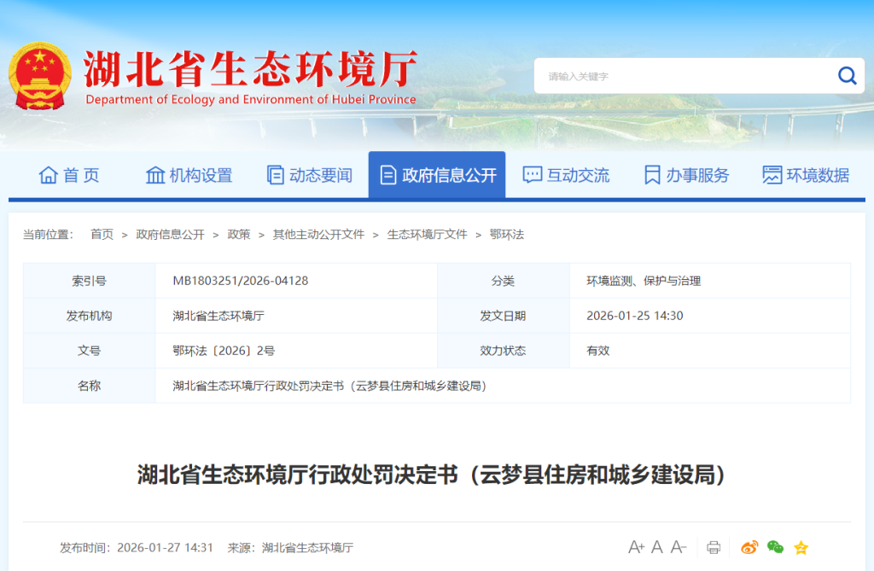The image size is (874, 571).
Task: Select the 政府信息公开 navigation tab
Action: coord(437,174)
